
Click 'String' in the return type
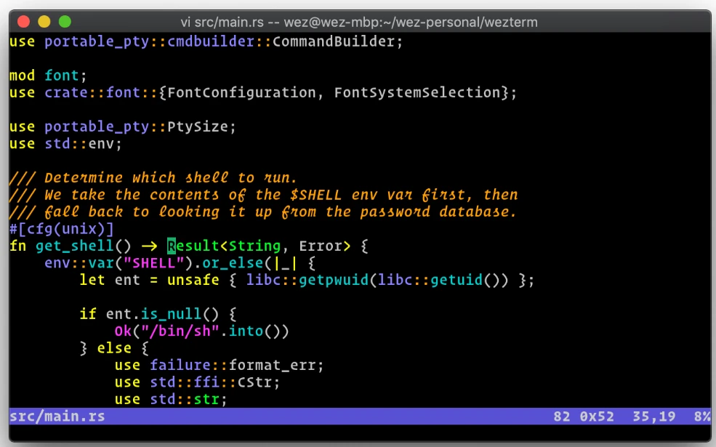pyautogui.click(x=254, y=246)
